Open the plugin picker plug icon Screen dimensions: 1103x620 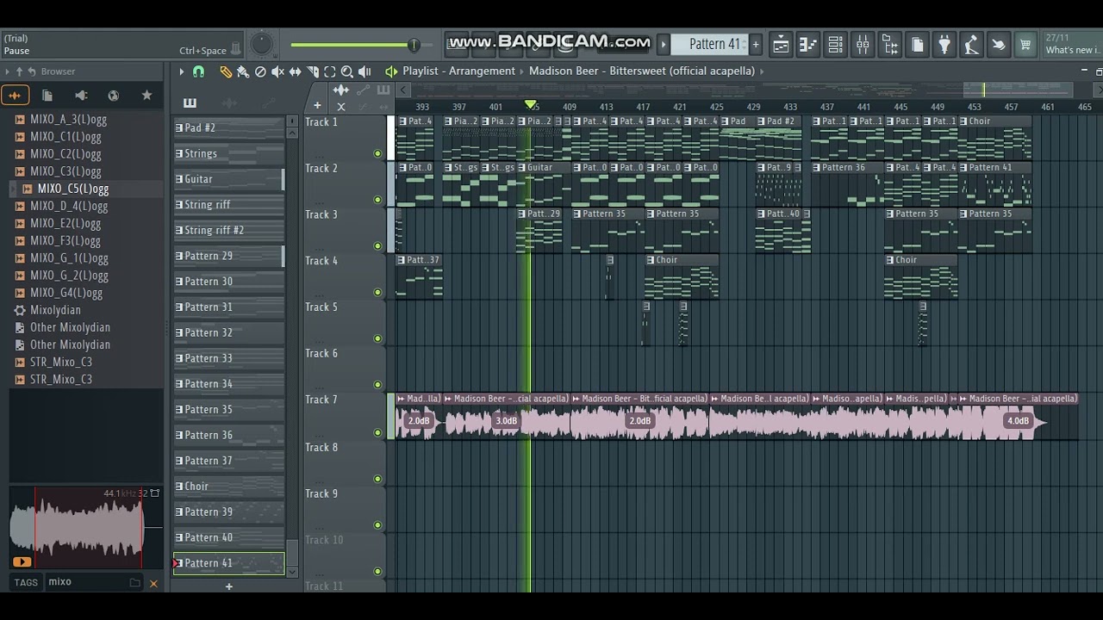pyautogui.click(x=944, y=44)
